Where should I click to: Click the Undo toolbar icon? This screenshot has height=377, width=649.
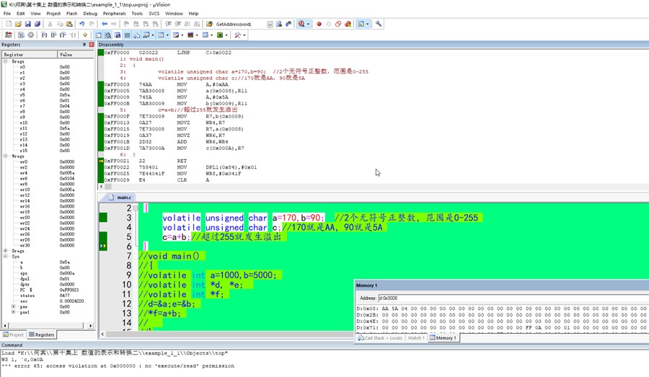[81, 24]
